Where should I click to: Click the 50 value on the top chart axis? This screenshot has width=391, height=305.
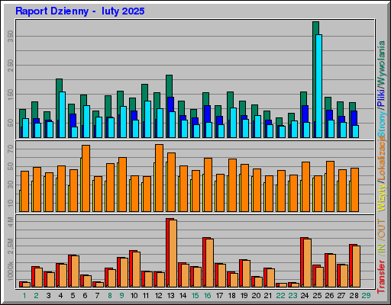point(11,123)
